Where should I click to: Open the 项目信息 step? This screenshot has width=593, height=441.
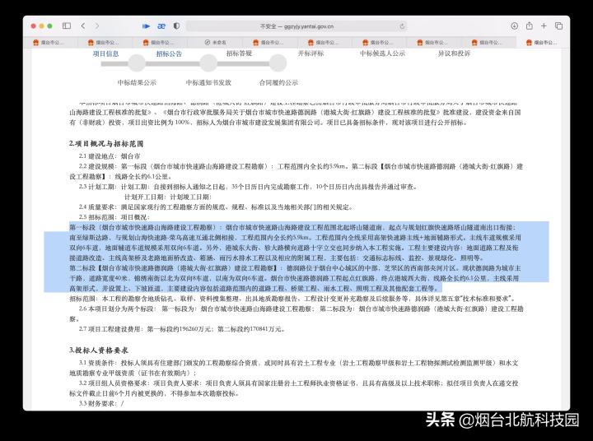(x=106, y=53)
